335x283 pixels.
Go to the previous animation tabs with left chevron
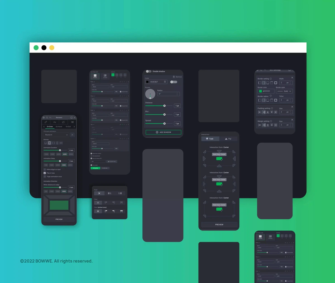click(x=44, y=127)
